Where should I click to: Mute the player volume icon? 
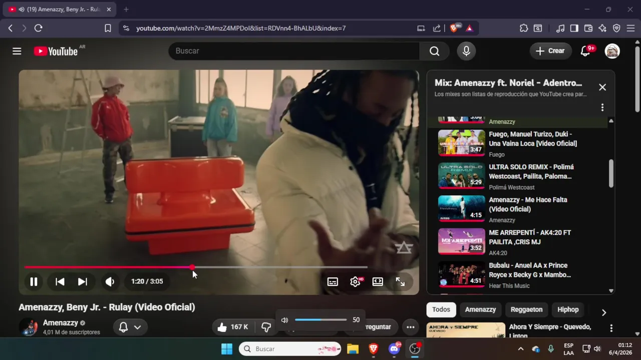pyautogui.click(x=110, y=281)
